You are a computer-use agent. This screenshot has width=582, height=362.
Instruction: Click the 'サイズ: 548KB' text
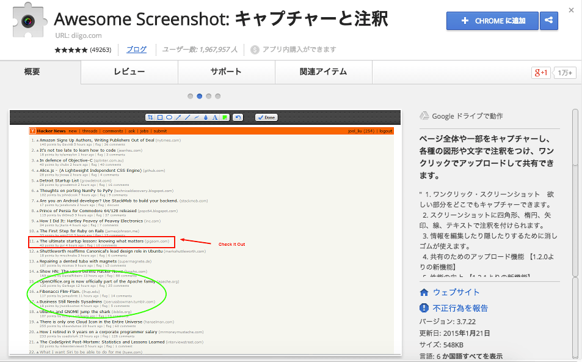coord(442,345)
